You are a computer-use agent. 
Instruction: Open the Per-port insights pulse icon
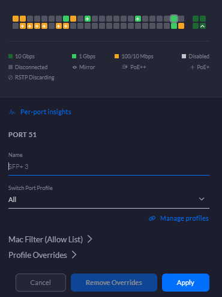pyautogui.click(x=12, y=112)
